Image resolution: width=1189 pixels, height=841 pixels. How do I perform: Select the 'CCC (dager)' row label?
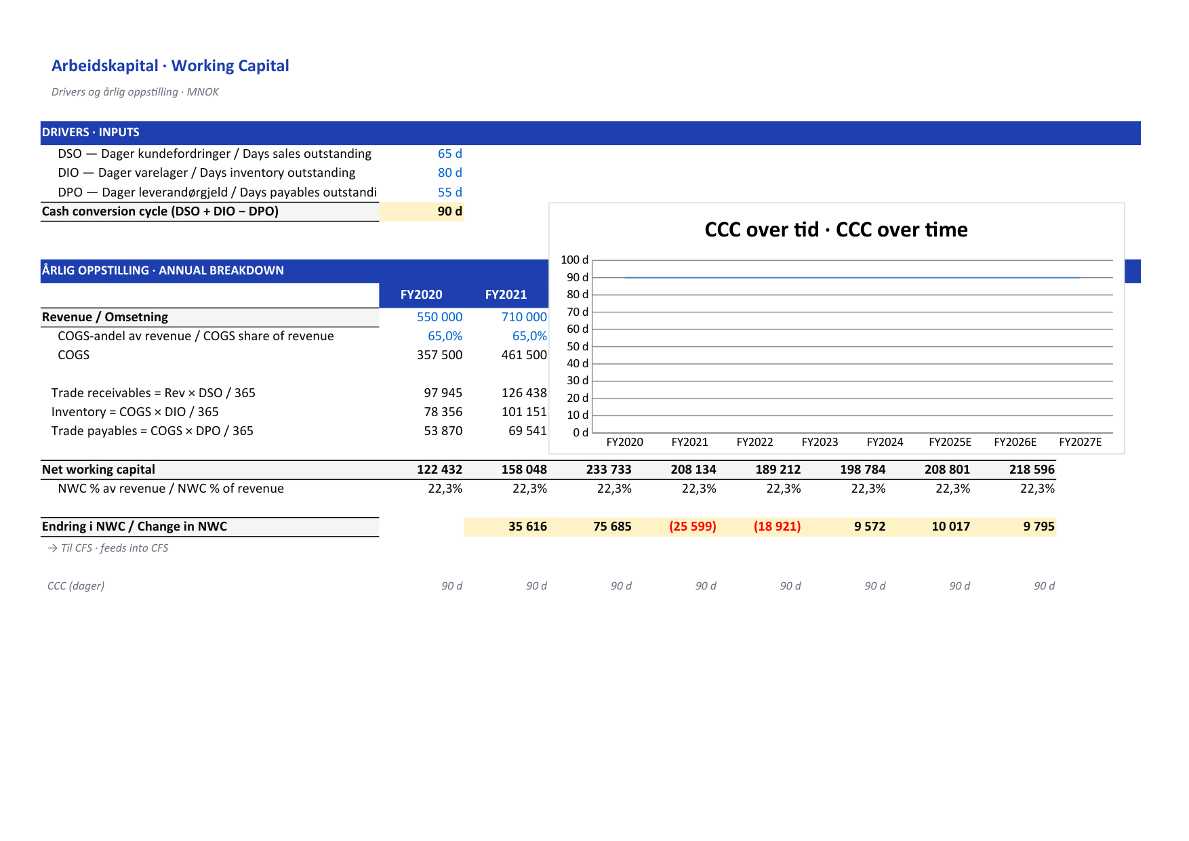click(x=76, y=586)
